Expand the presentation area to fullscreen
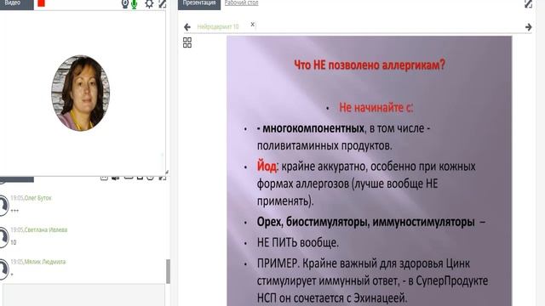The image size is (545, 306). [528, 3]
